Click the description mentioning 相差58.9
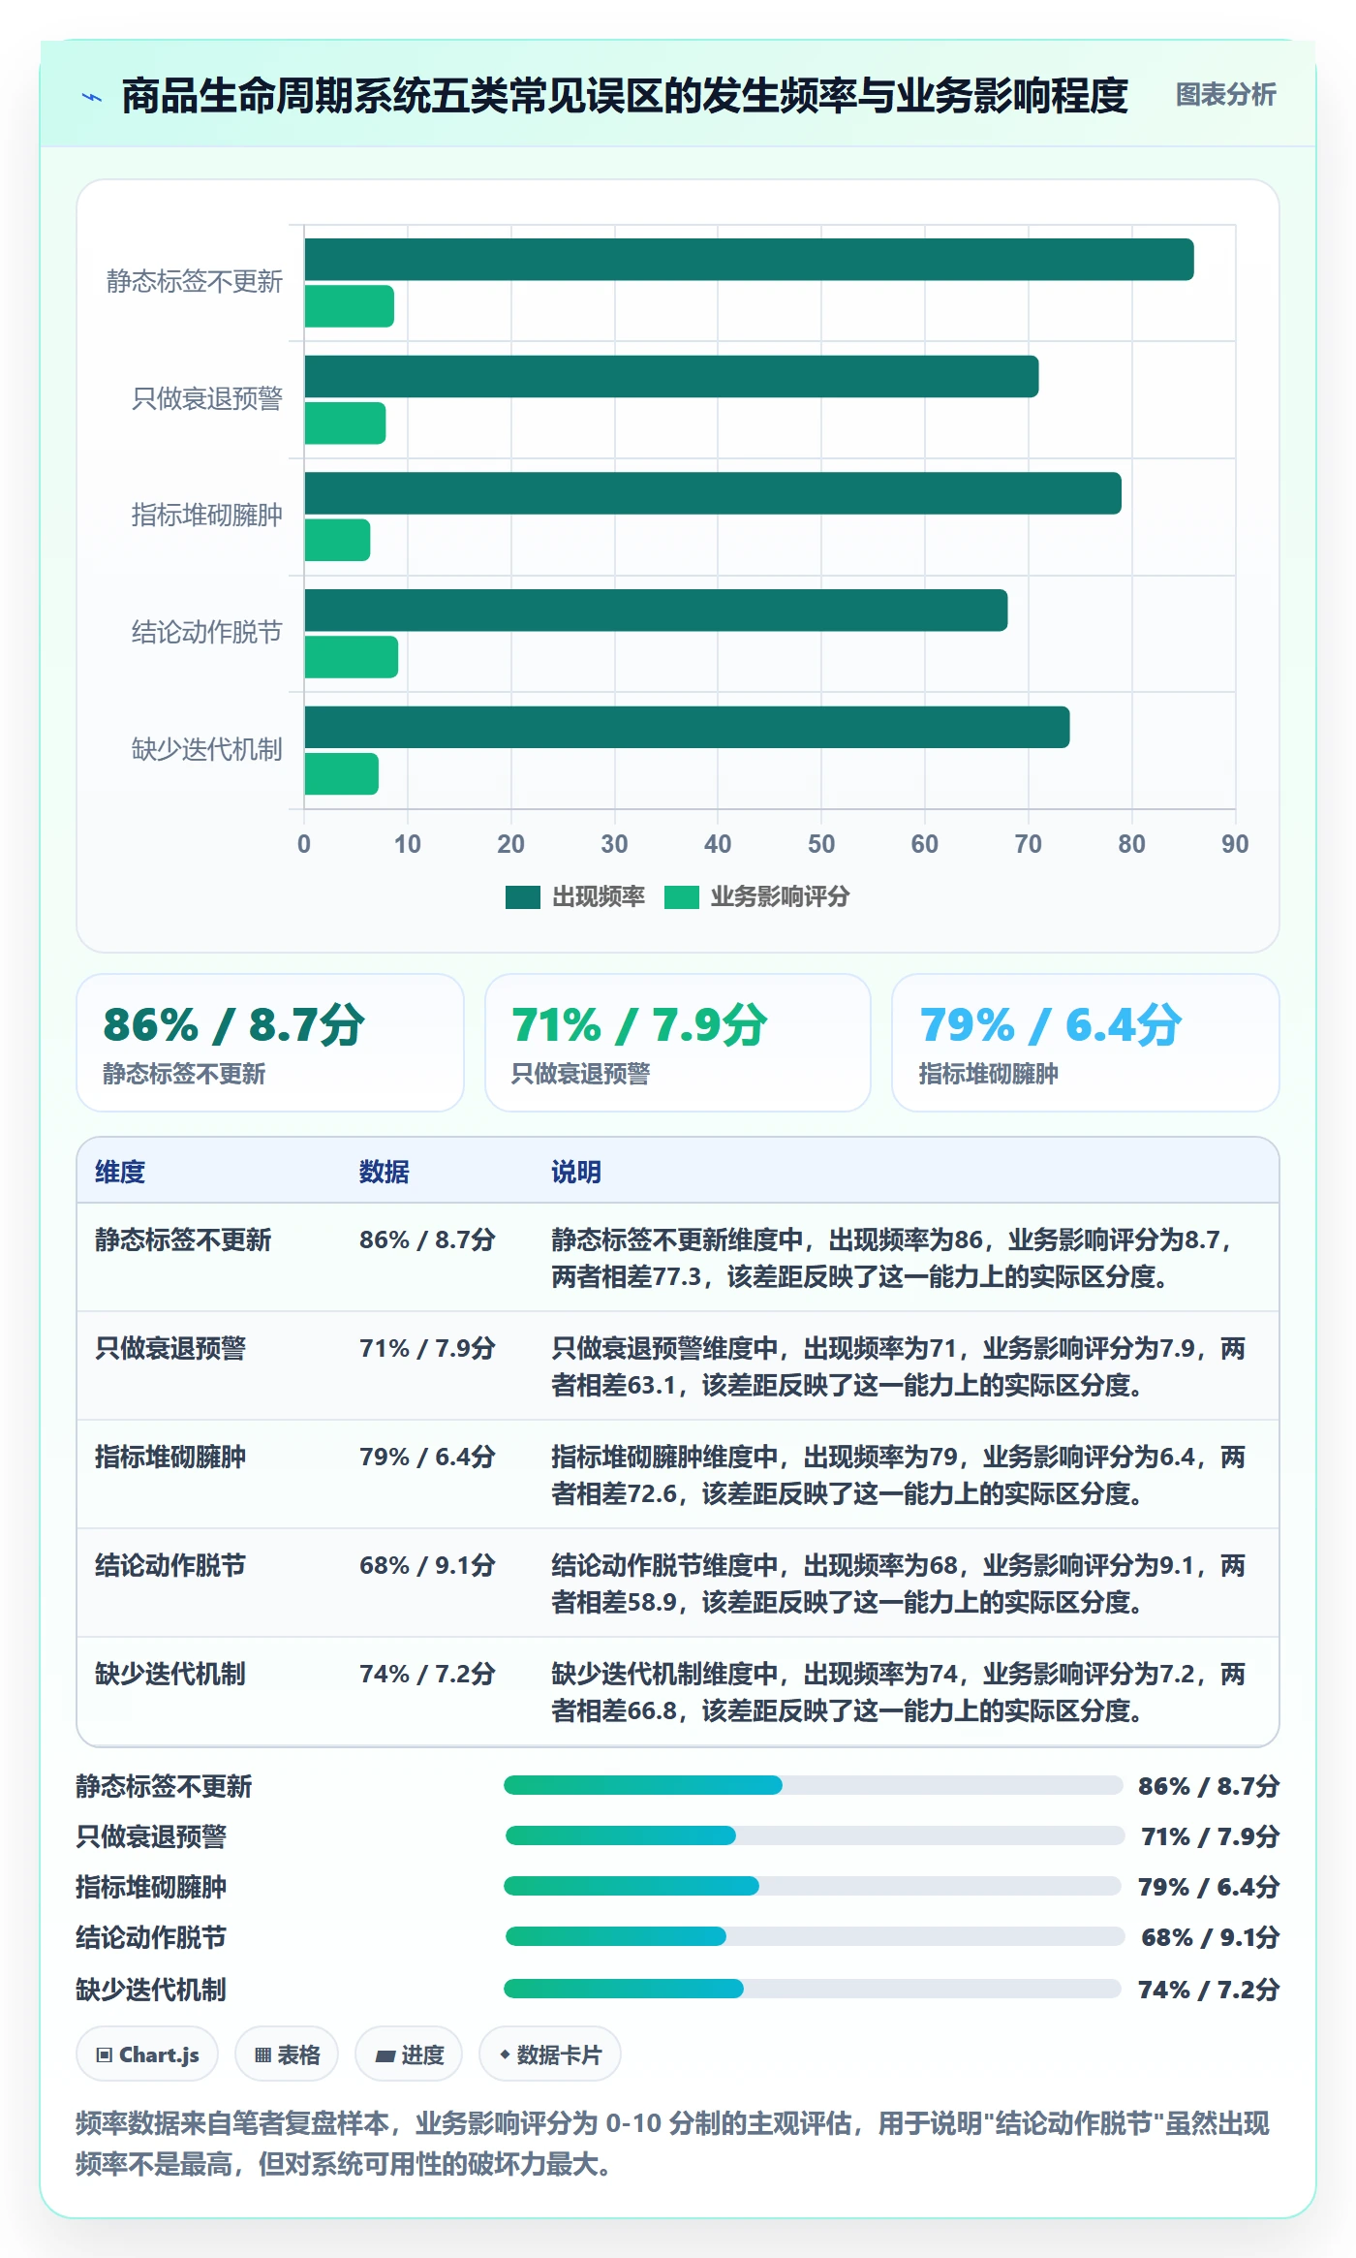 tap(899, 1584)
